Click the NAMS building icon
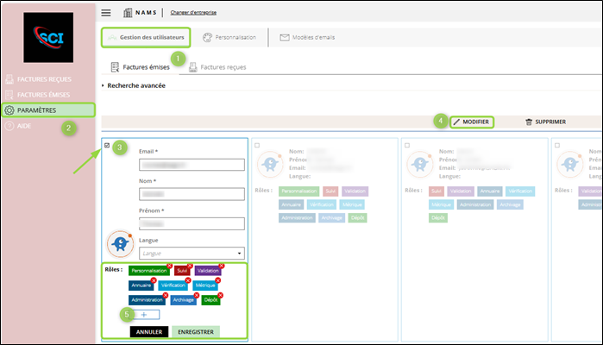This screenshot has height=345, width=603. click(129, 13)
